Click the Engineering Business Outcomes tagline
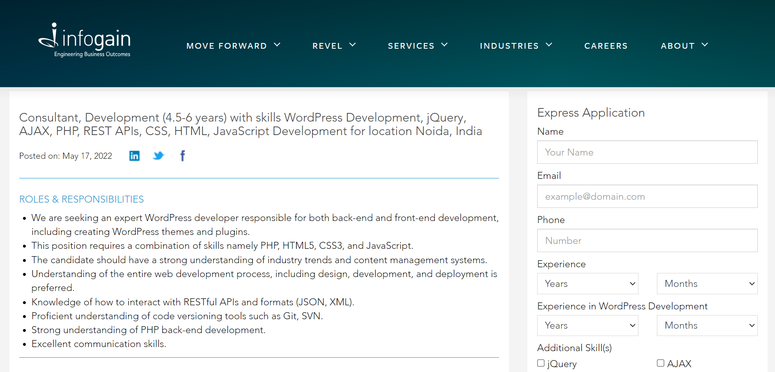 92,54
